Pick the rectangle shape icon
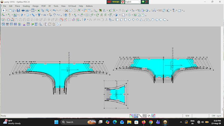Screen dimensions: 224x126 click(117, 20)
